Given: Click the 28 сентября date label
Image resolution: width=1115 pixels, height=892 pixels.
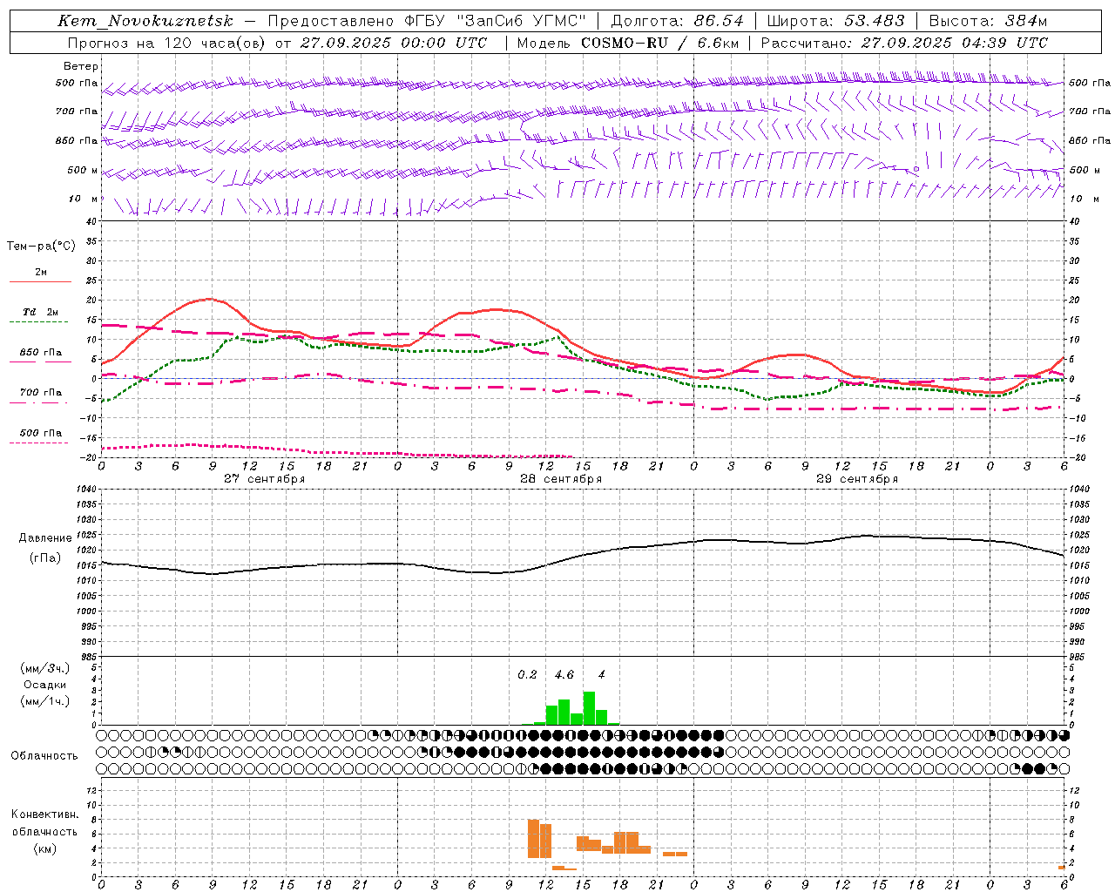Looking at the screenshot, I should [561, 479].
